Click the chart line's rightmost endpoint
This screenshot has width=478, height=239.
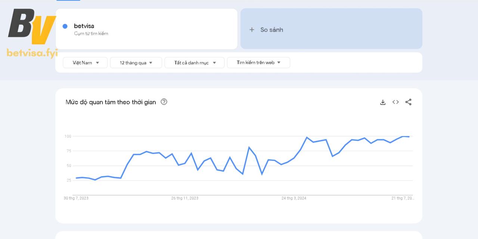[409, 137]
